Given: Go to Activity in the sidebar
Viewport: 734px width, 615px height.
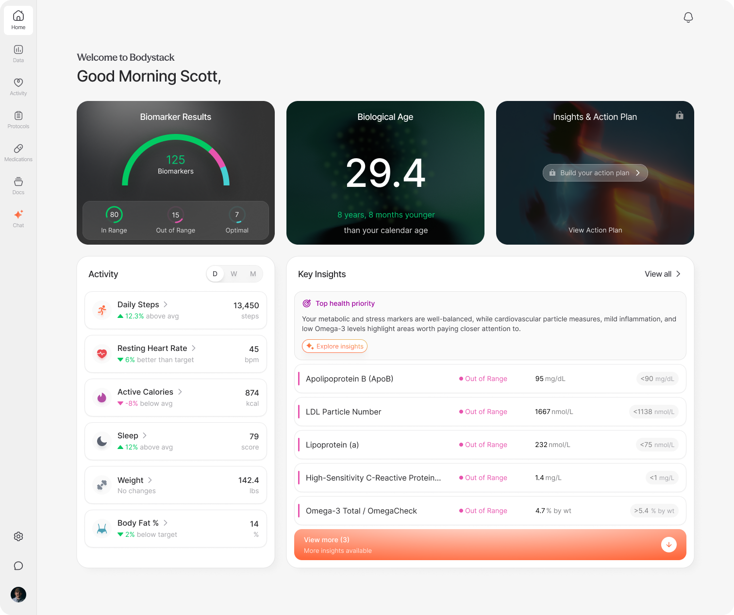Looking at the screenshot, I should (x=18, y=86).
